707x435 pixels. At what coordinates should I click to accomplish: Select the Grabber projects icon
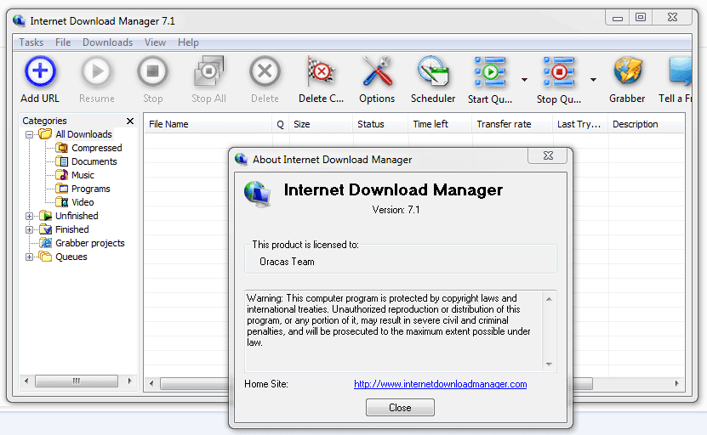45,243
